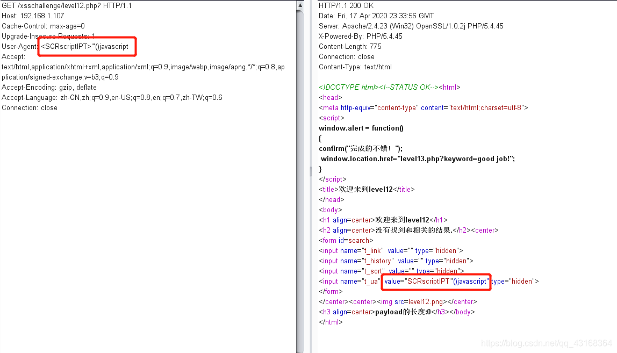Viewport: 617px width, 353px height.
Task: Click the form id=search line
Action: click(x=346, y=241)
